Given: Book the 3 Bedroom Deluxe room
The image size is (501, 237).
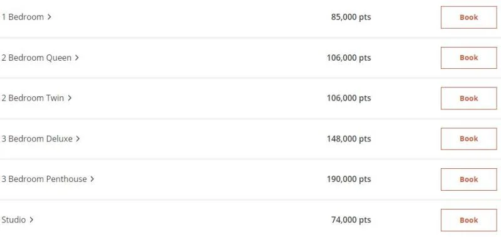Looking at the screenshot, I should [468, 139].
